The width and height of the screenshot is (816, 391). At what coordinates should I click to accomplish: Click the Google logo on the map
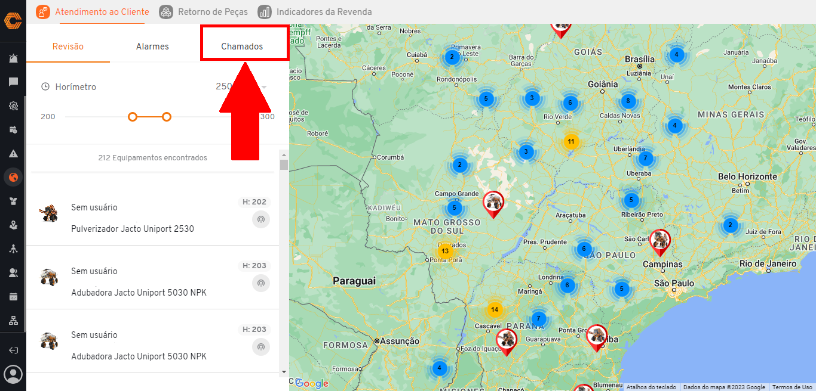[311, 384]
